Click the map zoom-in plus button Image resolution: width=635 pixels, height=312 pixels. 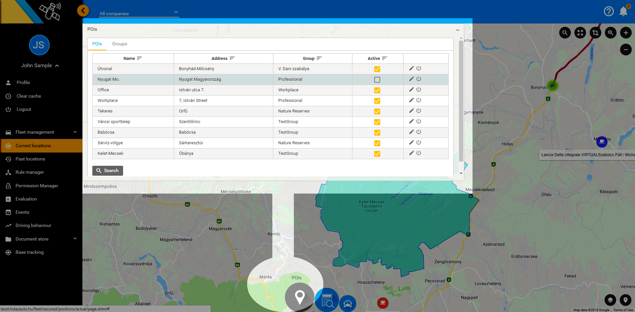[x=625, y=33]
